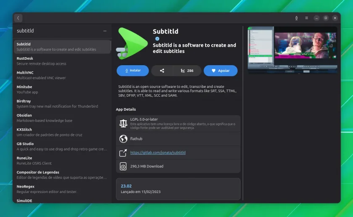The height and width of the screenshot is (217, 353).
Task: Click the results list scrollbar
Action: [x=111, y=46]
